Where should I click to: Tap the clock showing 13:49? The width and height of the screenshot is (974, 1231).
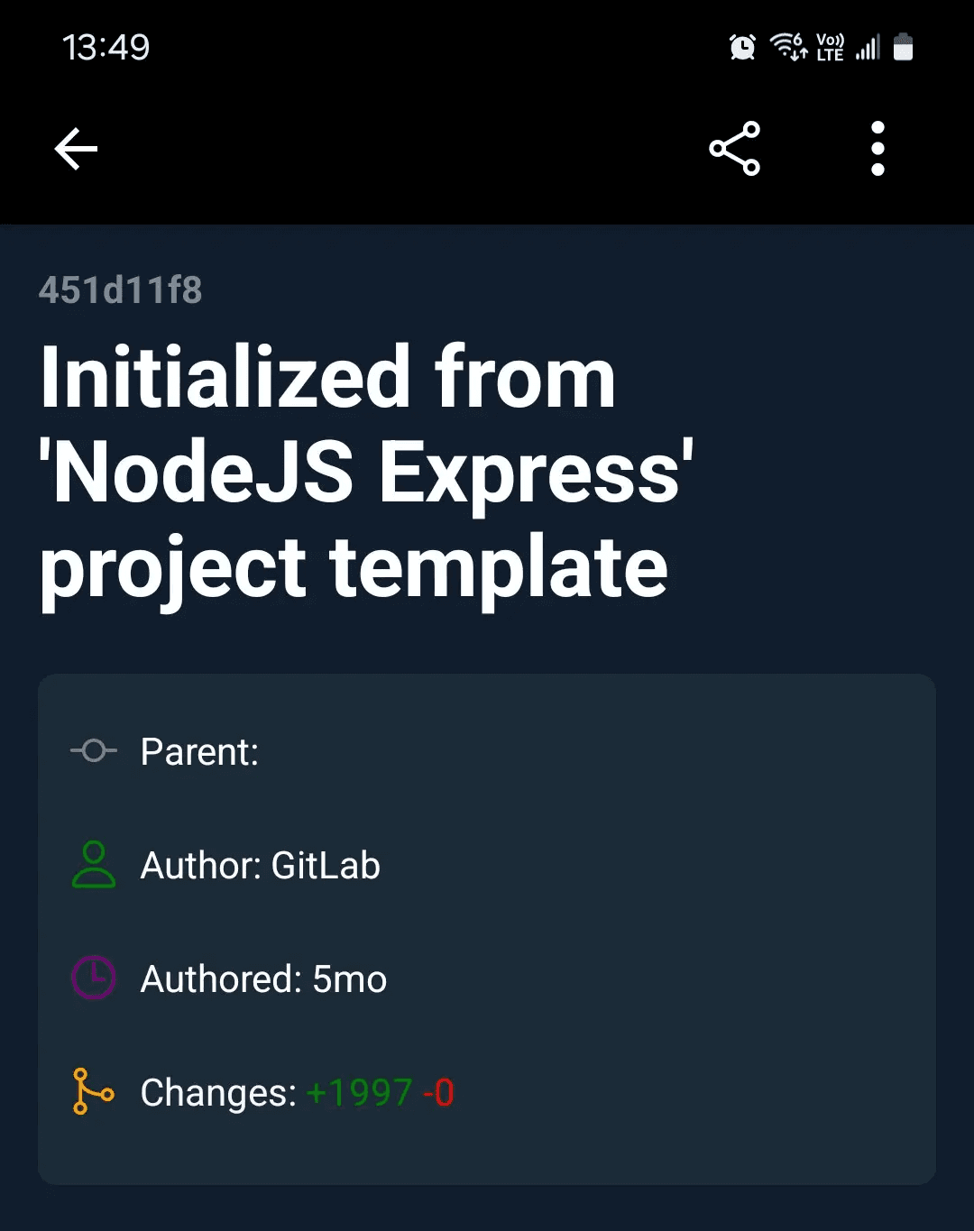[x=106, y=47]
